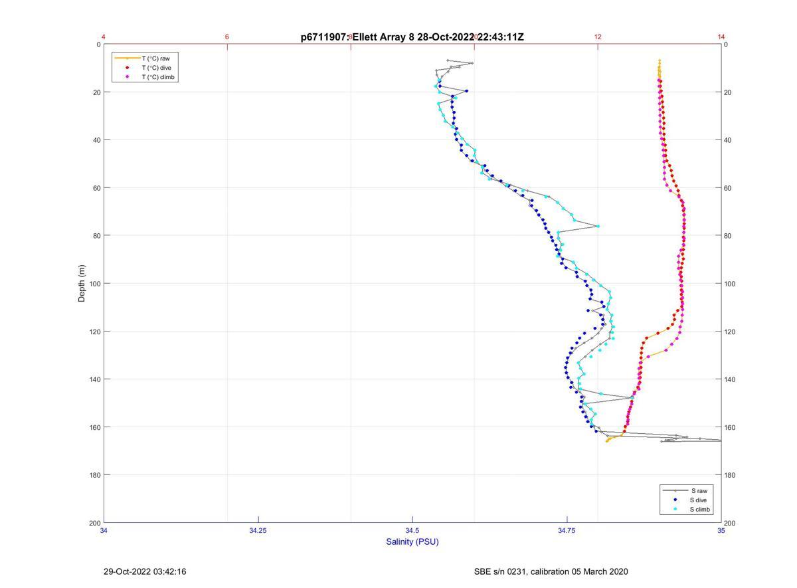Image resolution: width=797 pixels, height=588 pixels.
Task: Click red temperature tick label '4'
Action: coord(104,37)
